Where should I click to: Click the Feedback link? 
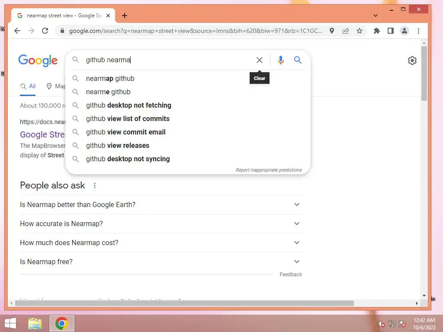291,275
